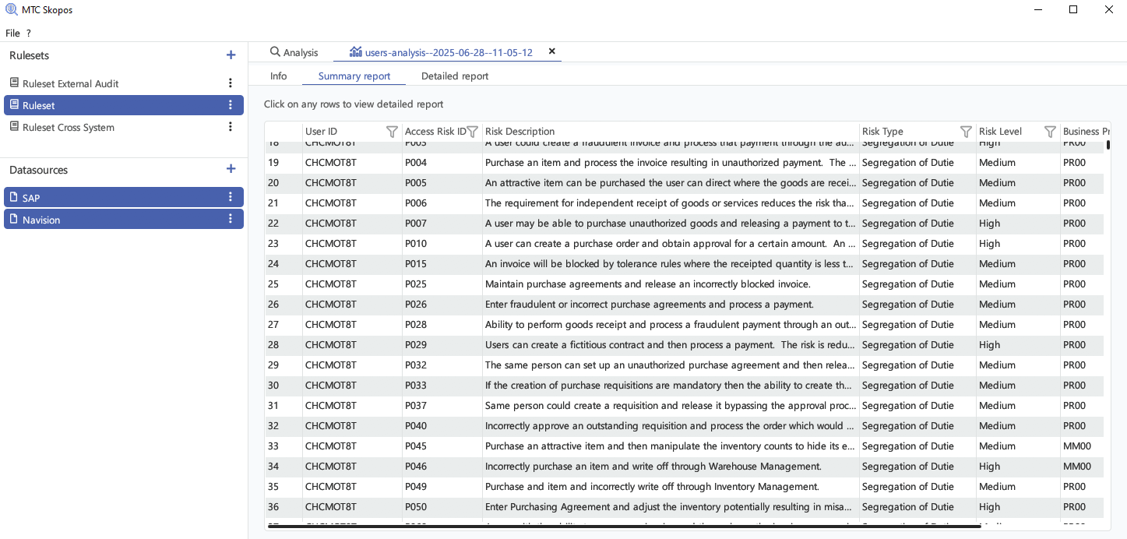Image resolution: width=1127 pixels, height=539 pixels.
Task: Click Access Risk ID cell P045
Action: pyautogui.click(x=442, y=446)
